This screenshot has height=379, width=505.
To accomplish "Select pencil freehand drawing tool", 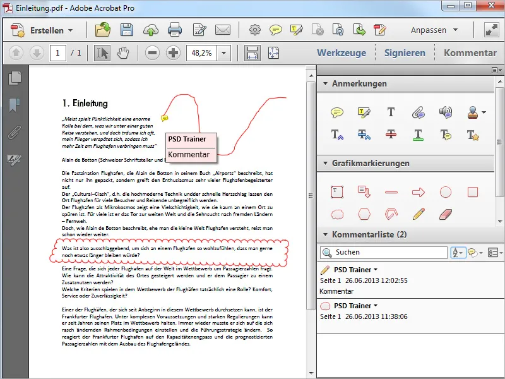I will click(x=419, y=214).
